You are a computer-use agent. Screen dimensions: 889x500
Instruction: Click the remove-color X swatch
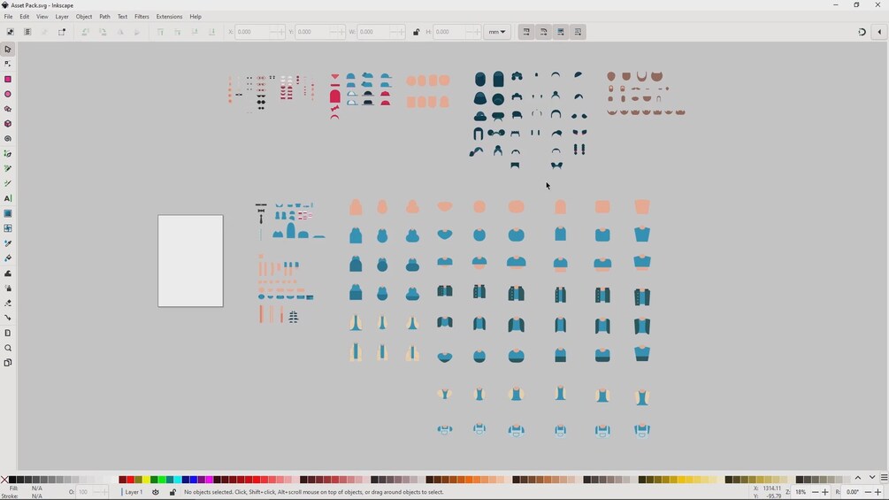4,480
